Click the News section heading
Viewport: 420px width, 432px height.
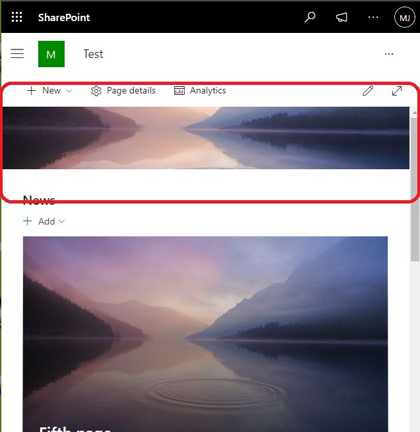[x=39, y=200]
